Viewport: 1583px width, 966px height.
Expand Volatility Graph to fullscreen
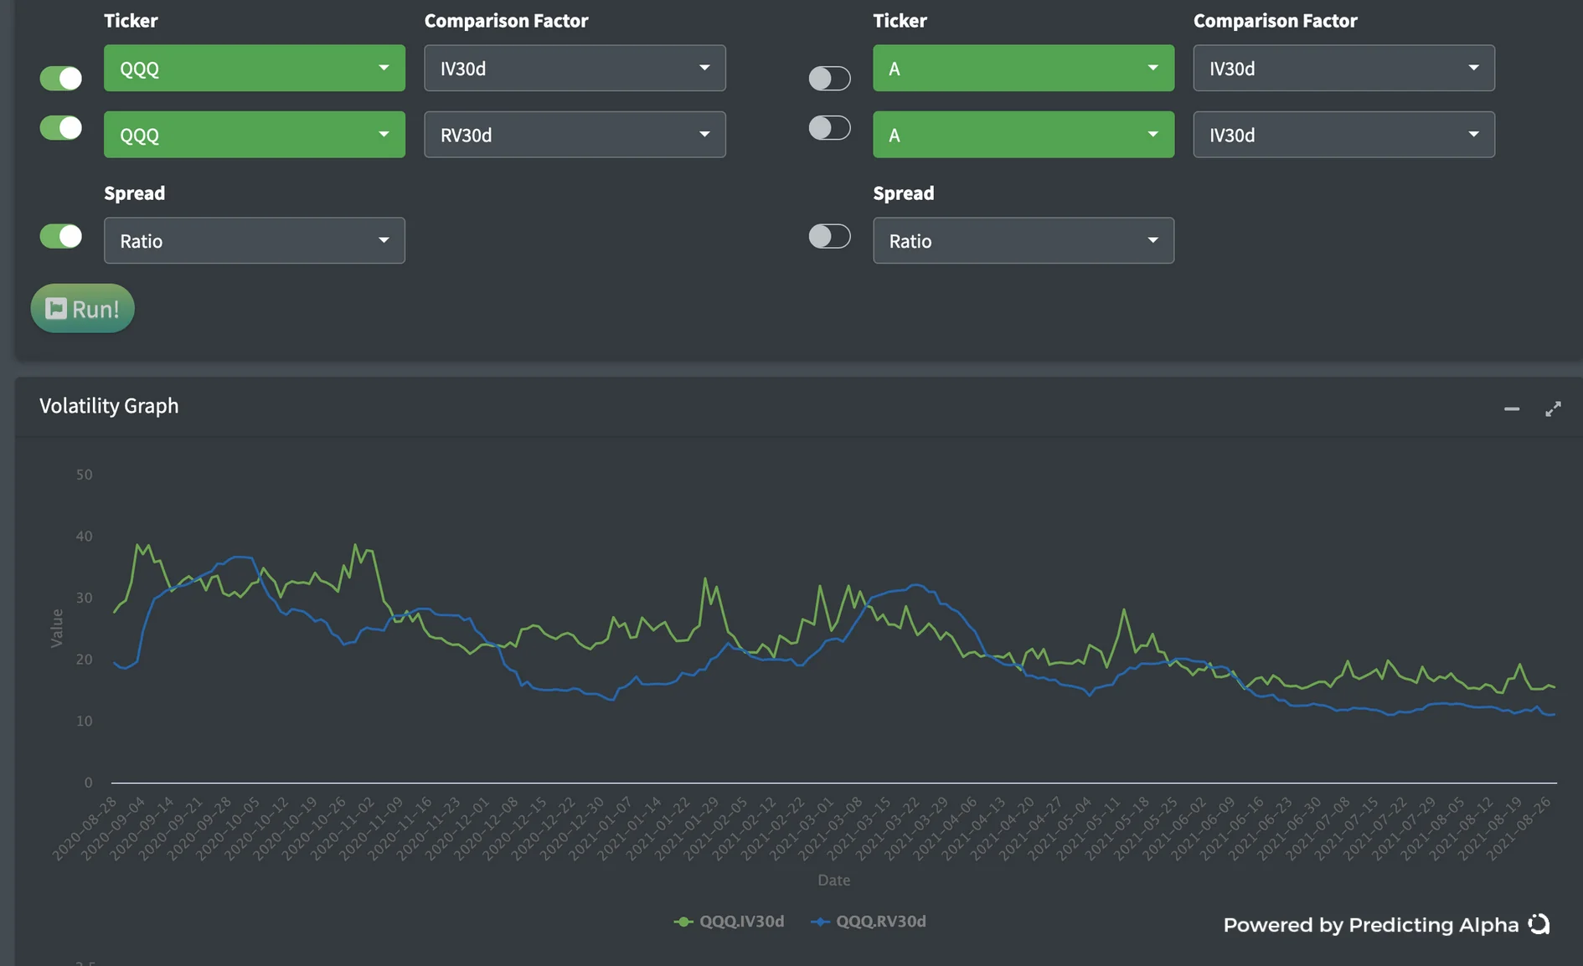coord(1553,408)
